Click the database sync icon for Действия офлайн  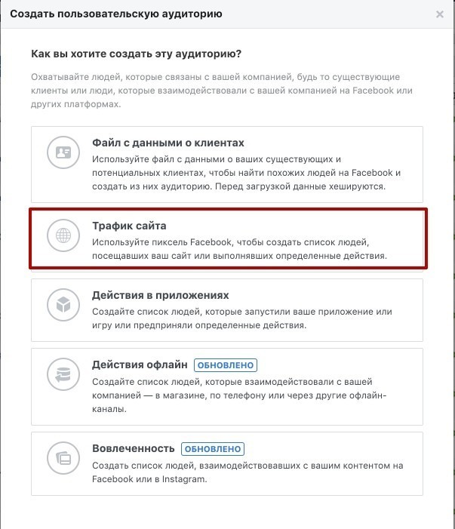tap(63, 374)
